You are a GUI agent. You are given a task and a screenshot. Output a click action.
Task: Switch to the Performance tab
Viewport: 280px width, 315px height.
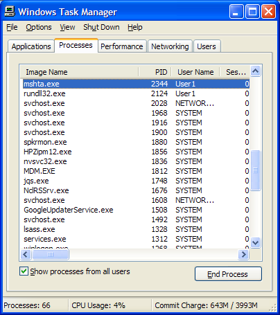click(x=122, y=46)
